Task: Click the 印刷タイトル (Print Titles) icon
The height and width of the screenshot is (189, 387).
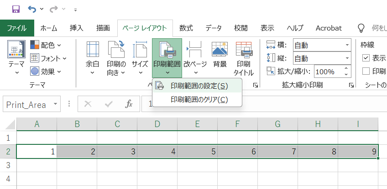Action: [244, 50]
